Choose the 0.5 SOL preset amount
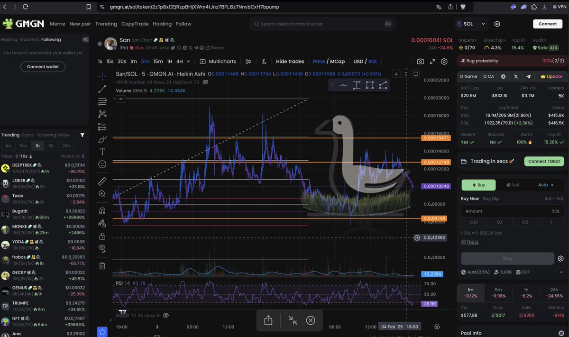The height and width of the screenshot is (337, 569). [x=525, y=222]
